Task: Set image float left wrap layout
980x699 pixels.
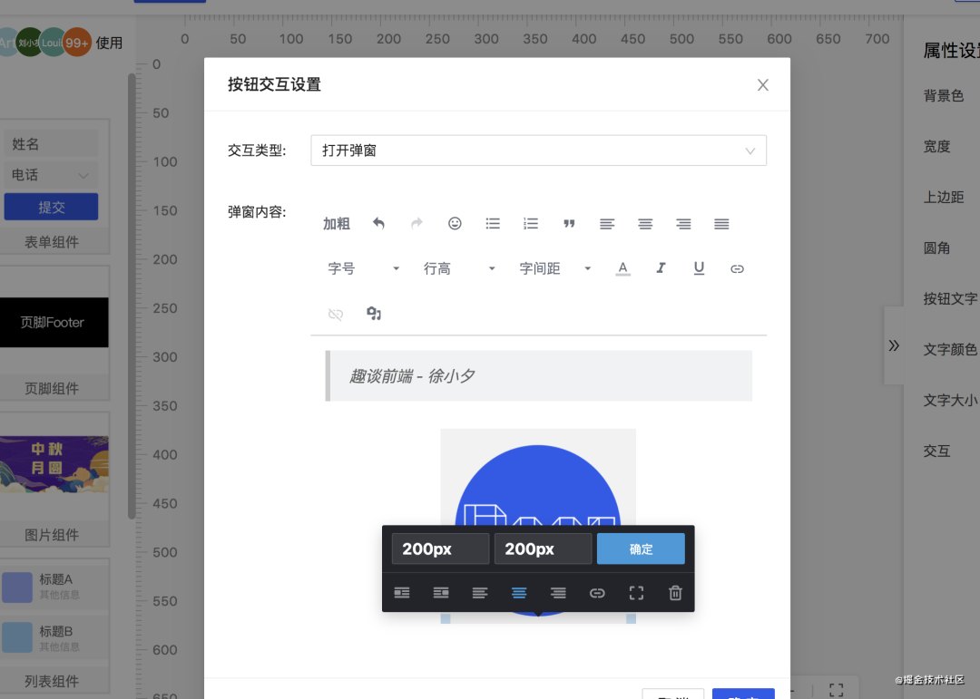Action: click(x=402, y=593)
